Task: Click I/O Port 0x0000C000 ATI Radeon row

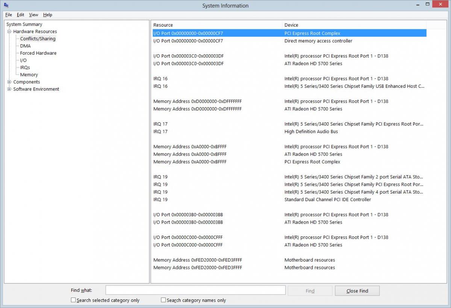Action: 289,245
